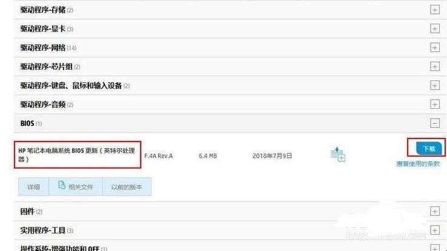Expand 驱动程序-键盘、鼠标和输入设备 plus icon
Screen dimensions: 447x251
[x=435, y=85]
